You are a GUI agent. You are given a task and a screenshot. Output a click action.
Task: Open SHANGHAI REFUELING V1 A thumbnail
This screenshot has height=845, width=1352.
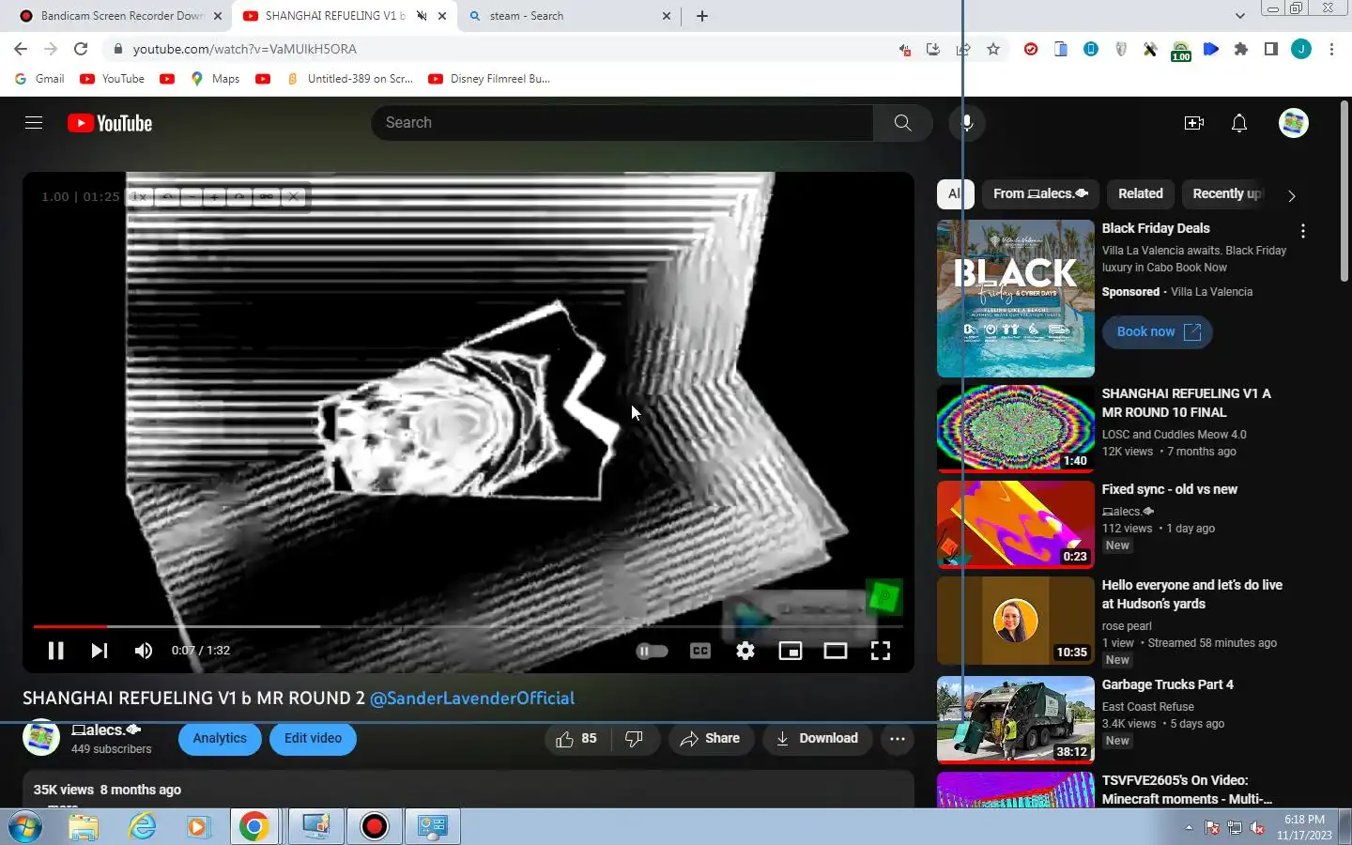1016,427
